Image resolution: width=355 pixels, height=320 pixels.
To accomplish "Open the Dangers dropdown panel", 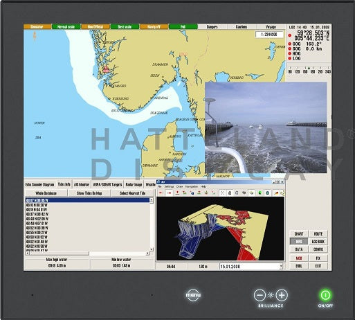I will click(212, 27).
